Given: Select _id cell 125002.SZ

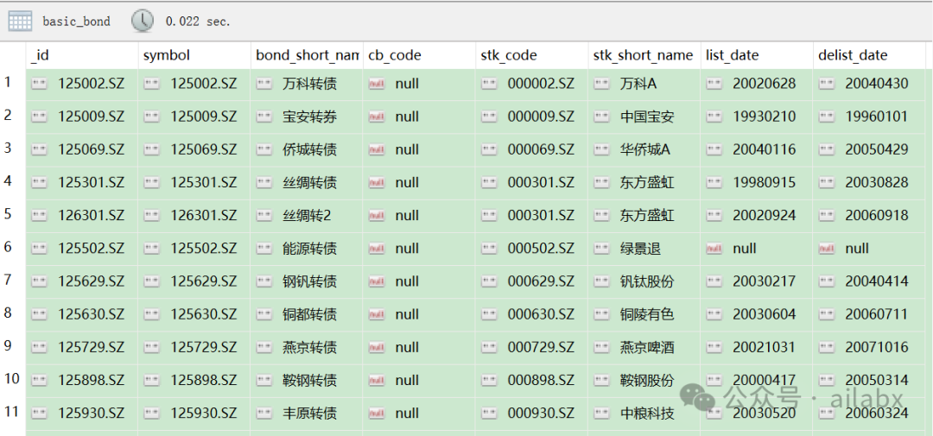Looking at the screenshot, I should pos(81,84).
